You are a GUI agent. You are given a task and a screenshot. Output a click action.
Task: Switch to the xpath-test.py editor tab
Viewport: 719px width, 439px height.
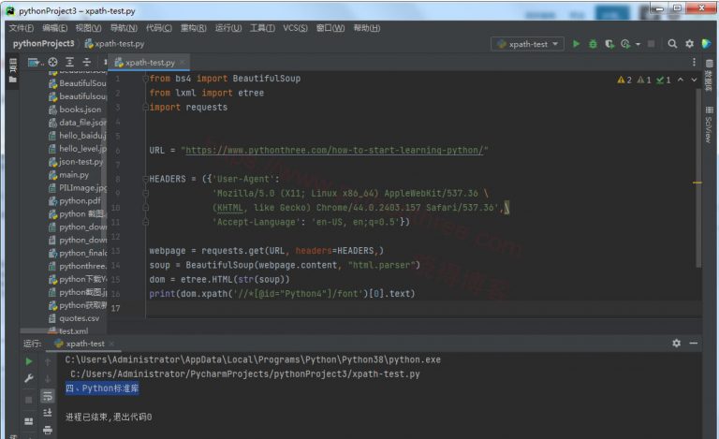coord(150,63)
